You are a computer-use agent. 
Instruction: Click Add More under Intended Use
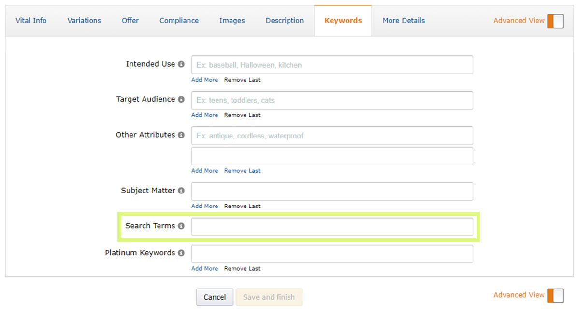click(204, 80)
